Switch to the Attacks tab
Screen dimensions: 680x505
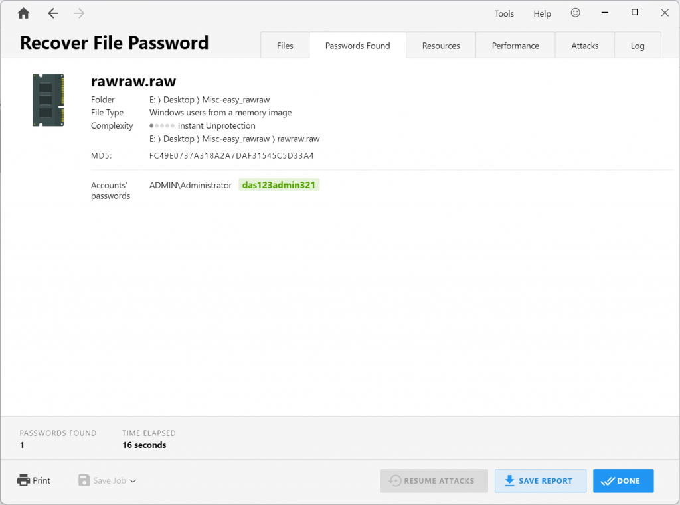click(x=584, y=46)
